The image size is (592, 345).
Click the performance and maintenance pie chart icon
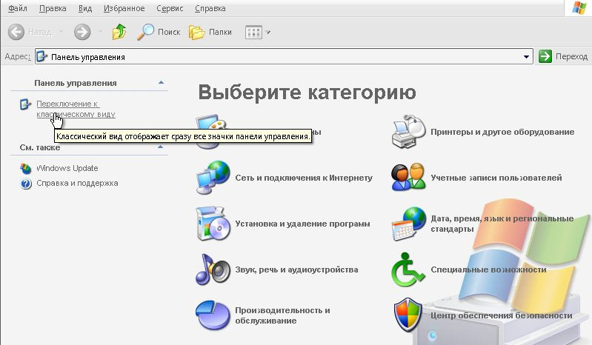pos(212,315)
